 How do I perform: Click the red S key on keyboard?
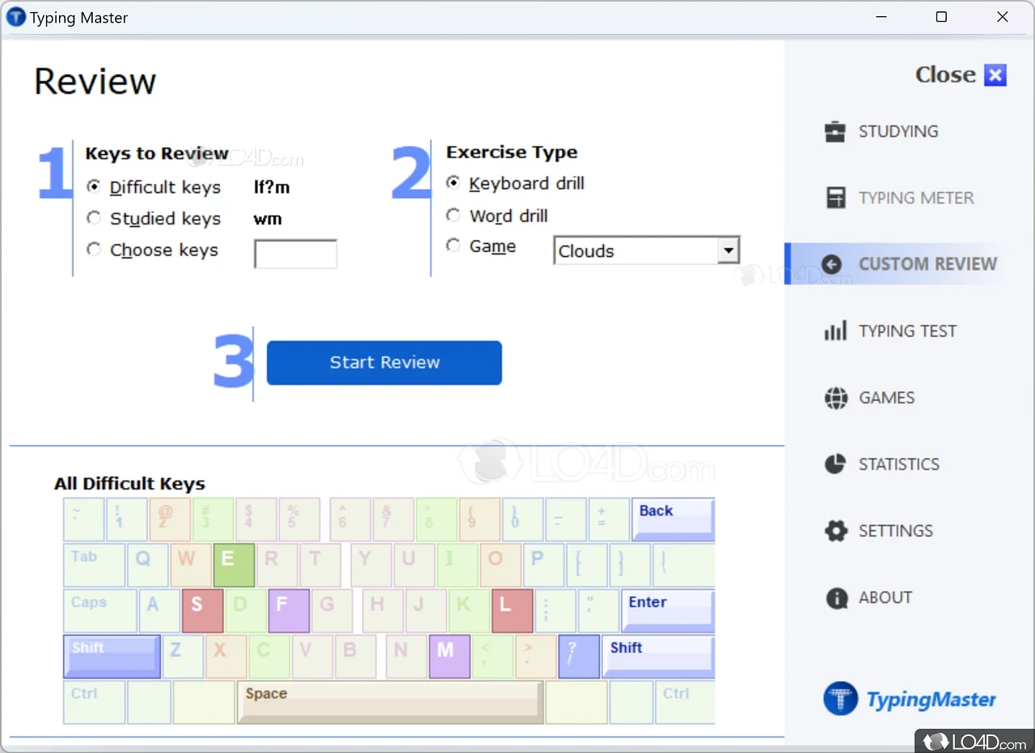pyautogui.click(x=202, y=611)
